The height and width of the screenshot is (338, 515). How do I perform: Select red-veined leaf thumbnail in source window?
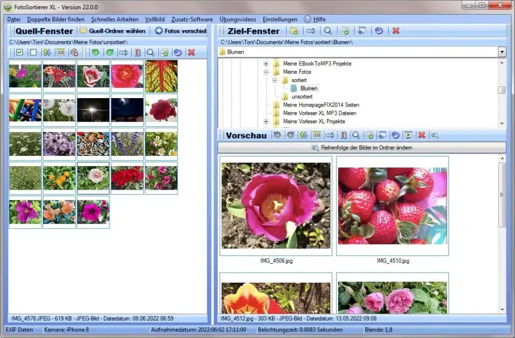click(x=161, y=76)
